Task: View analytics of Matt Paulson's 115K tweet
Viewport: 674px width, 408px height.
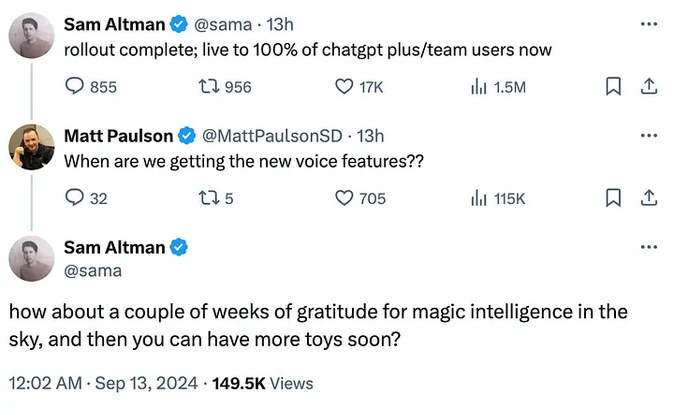Action: point(479,197)
